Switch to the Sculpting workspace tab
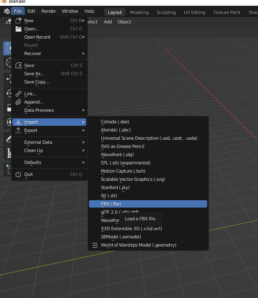Screen dimensions: 258x298 click(166, 12)
